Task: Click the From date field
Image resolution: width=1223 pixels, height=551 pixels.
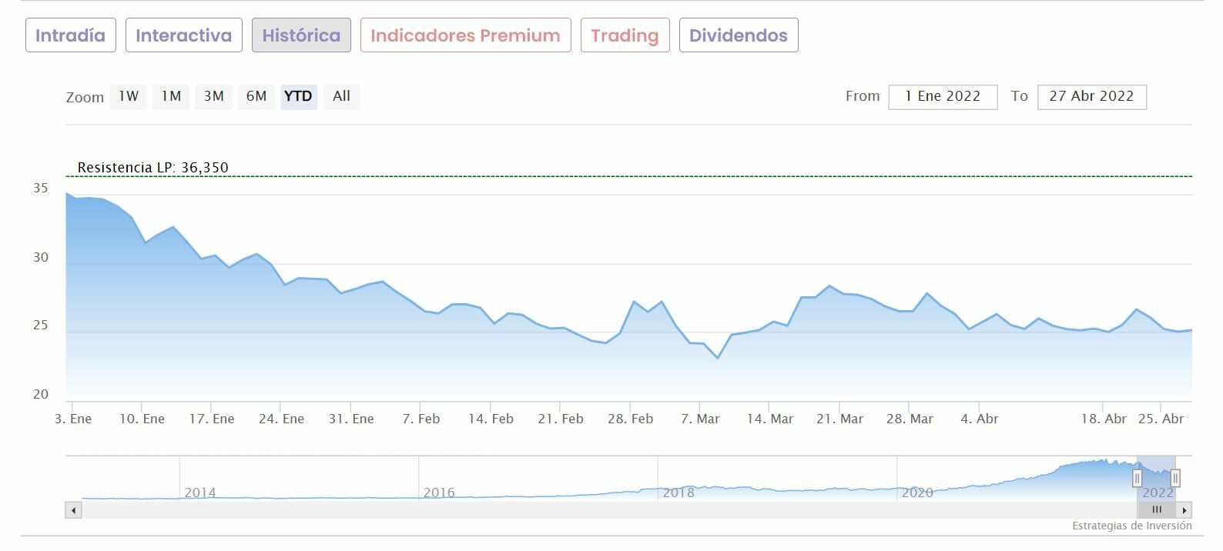Action: 943,96
